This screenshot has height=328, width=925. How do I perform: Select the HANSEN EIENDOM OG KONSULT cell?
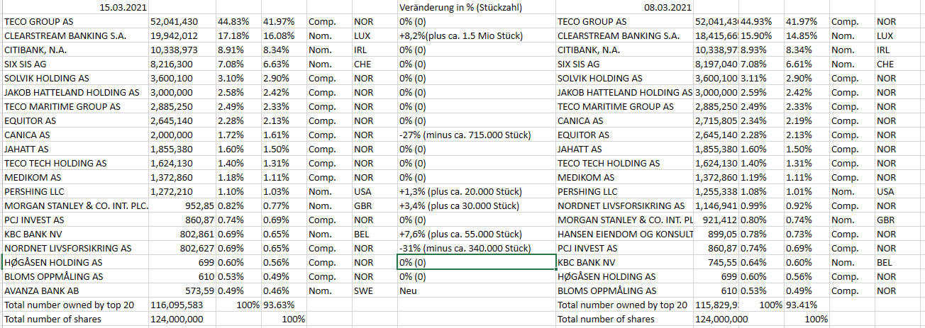625,234
